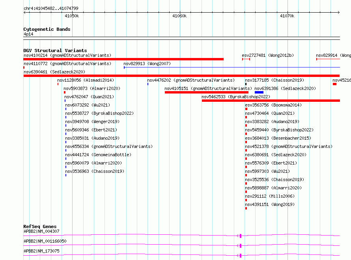The image size is (351, 260).
Task: Click the red bar under nsv6390461
Action: pos(181,76)
